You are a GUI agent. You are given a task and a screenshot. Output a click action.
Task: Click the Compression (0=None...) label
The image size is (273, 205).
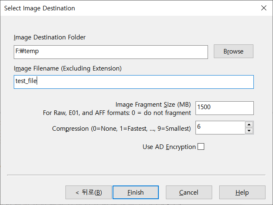click(121, 129)
